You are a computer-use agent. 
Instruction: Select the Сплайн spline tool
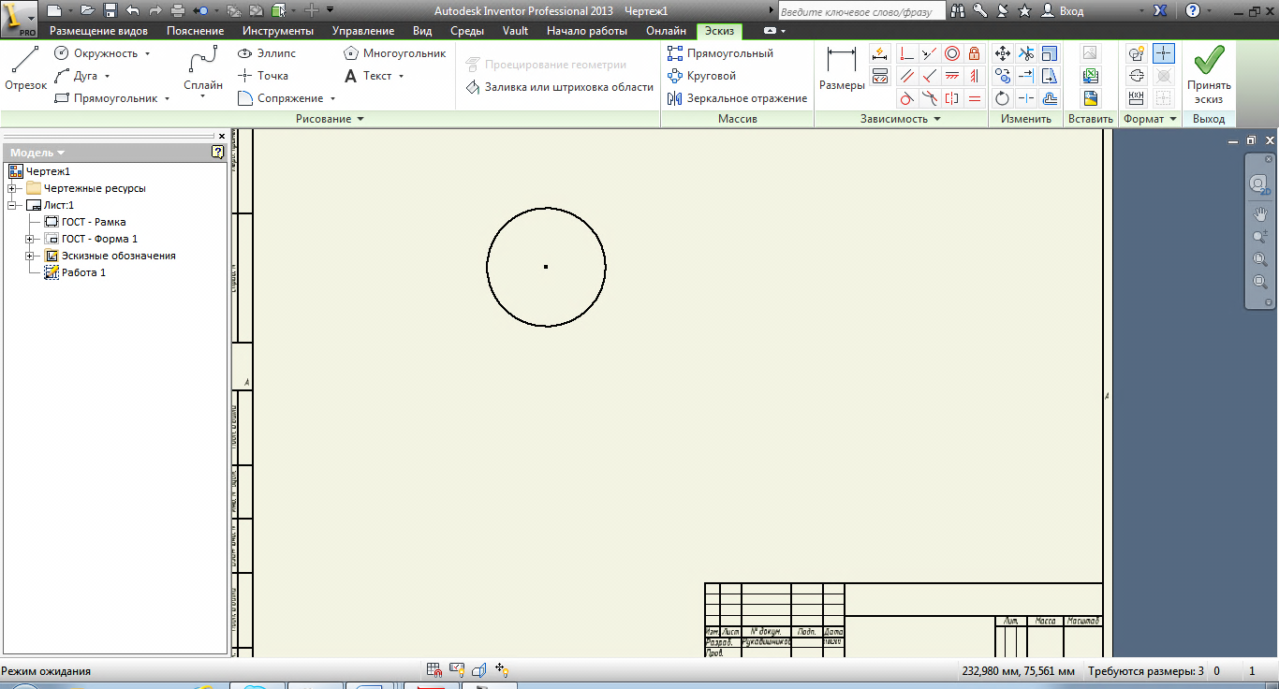[x=202, y=70]
